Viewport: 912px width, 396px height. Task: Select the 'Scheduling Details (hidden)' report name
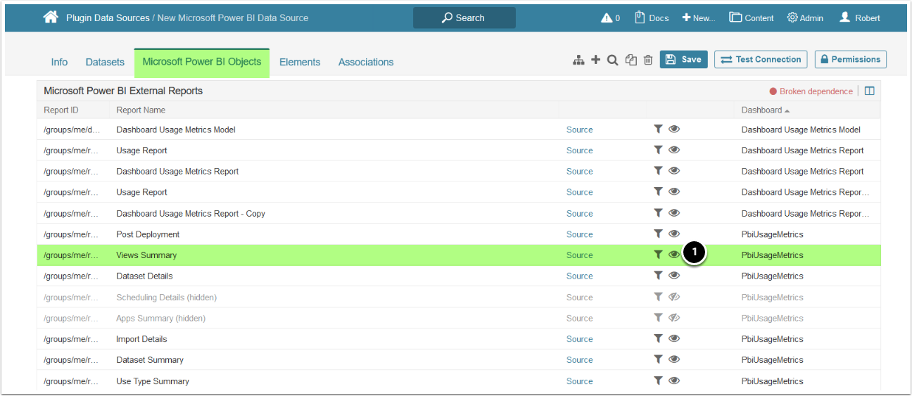(x=167, y=298)
